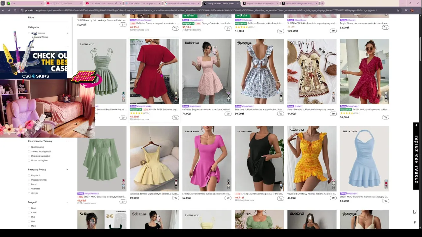Screen dimensions: 422x237
Task: Check the Luźny fit filter
Action: tap(29, 184)
